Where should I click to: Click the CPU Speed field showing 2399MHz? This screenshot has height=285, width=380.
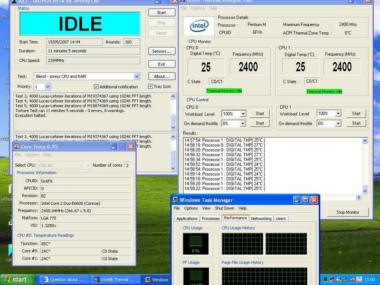point(93,61)
